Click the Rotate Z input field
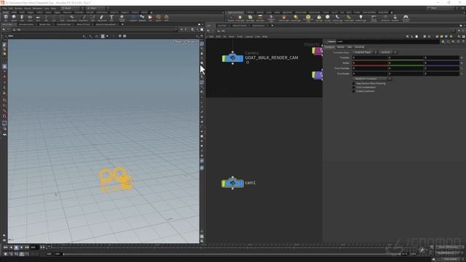Image resolution: width=466 pixels, height=262 pixels. (442, 63)
